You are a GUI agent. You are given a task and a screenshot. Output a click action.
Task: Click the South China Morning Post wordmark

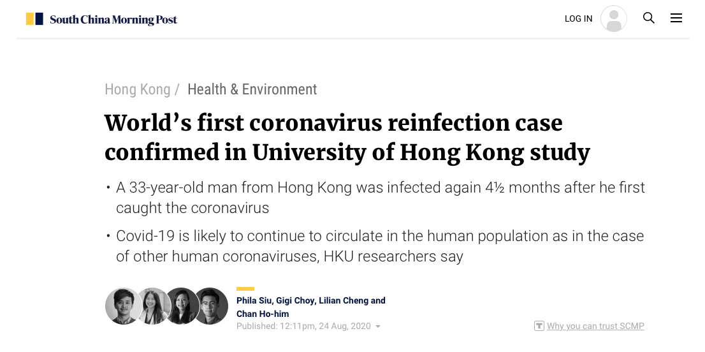tap(113, 19)
